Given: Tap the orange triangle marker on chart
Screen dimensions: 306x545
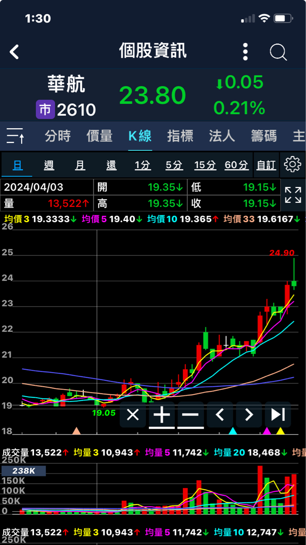Looking at the screenshot, I should click(x=76, y=431).
